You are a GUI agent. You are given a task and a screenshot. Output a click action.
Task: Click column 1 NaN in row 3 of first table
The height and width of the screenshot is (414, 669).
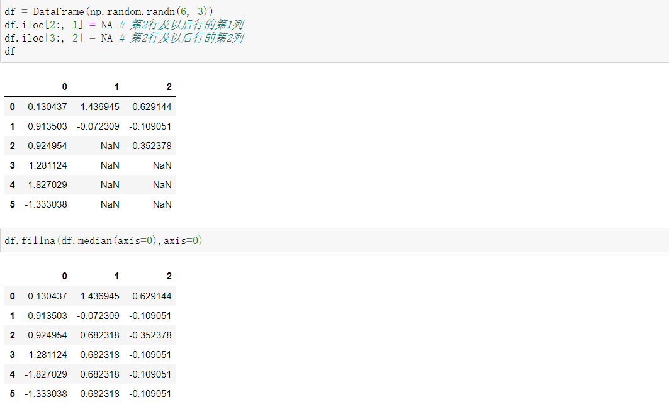[110, 165]
